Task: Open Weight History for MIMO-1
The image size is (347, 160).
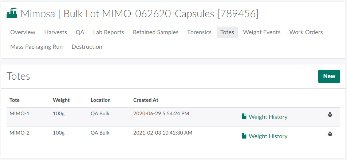Action: click(268, 117)
